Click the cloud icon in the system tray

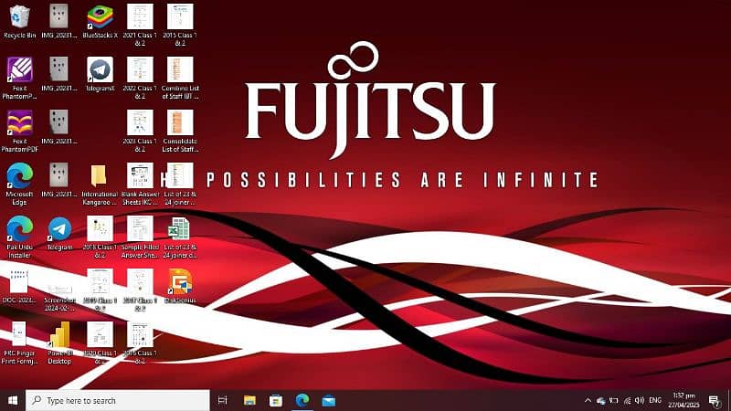601,401
